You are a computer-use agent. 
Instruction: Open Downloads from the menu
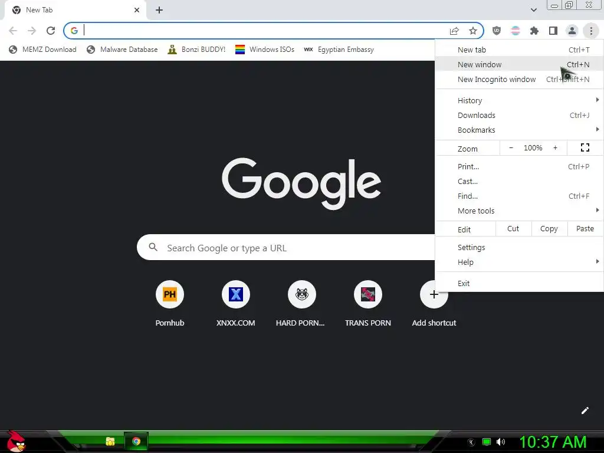tap(519, 115)
